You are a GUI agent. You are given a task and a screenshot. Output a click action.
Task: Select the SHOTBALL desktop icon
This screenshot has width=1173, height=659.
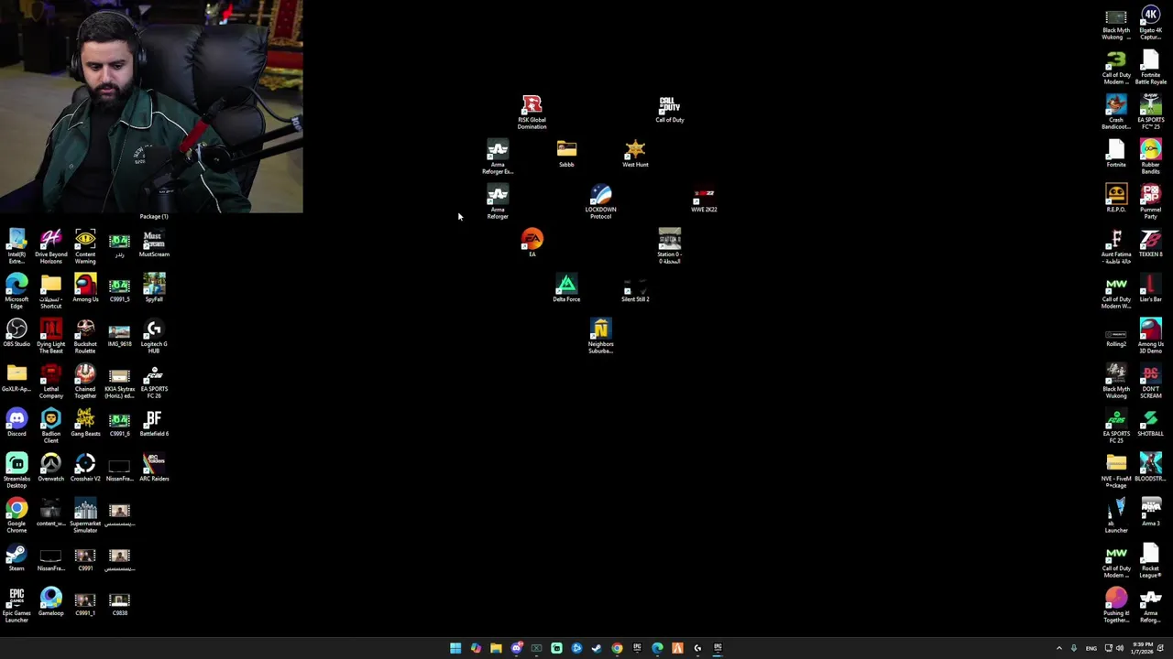click(1150, 423)
